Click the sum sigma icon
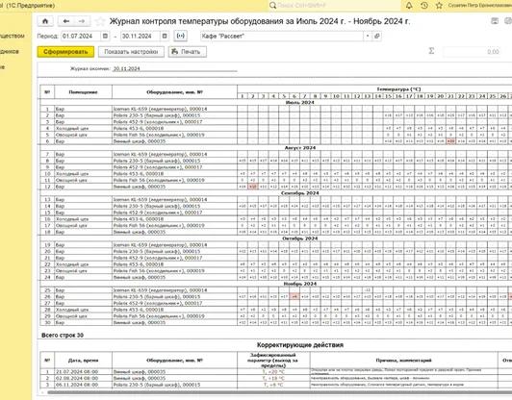The height and width of the screenshot is (400, 512). point(431,51)
